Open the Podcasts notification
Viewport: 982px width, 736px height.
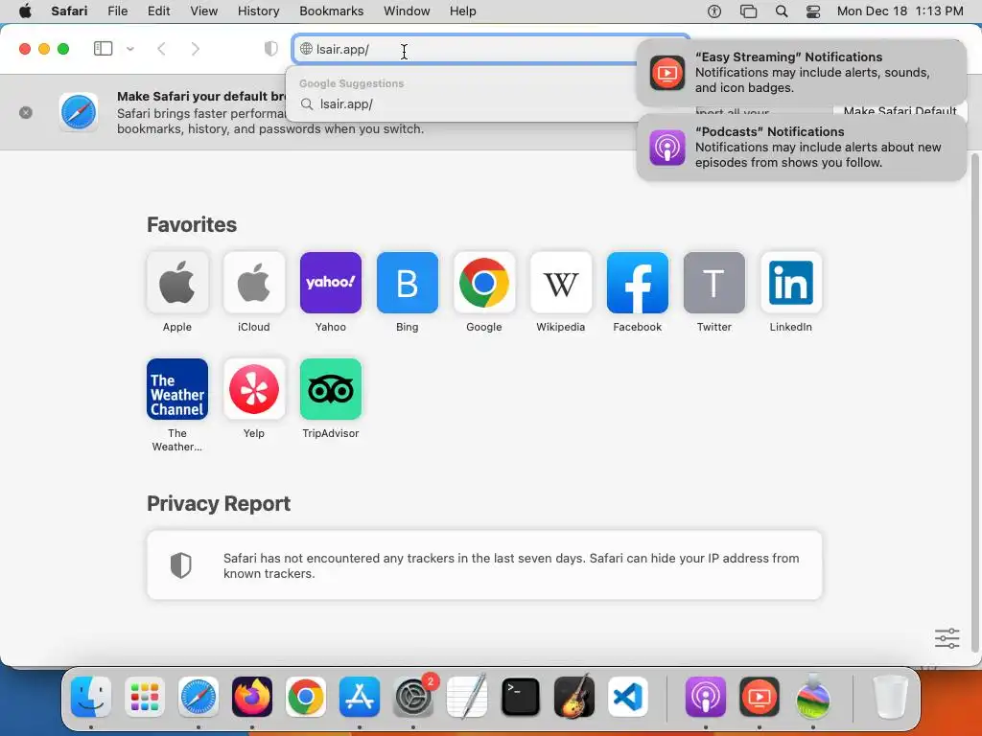[x=801, y=148]
